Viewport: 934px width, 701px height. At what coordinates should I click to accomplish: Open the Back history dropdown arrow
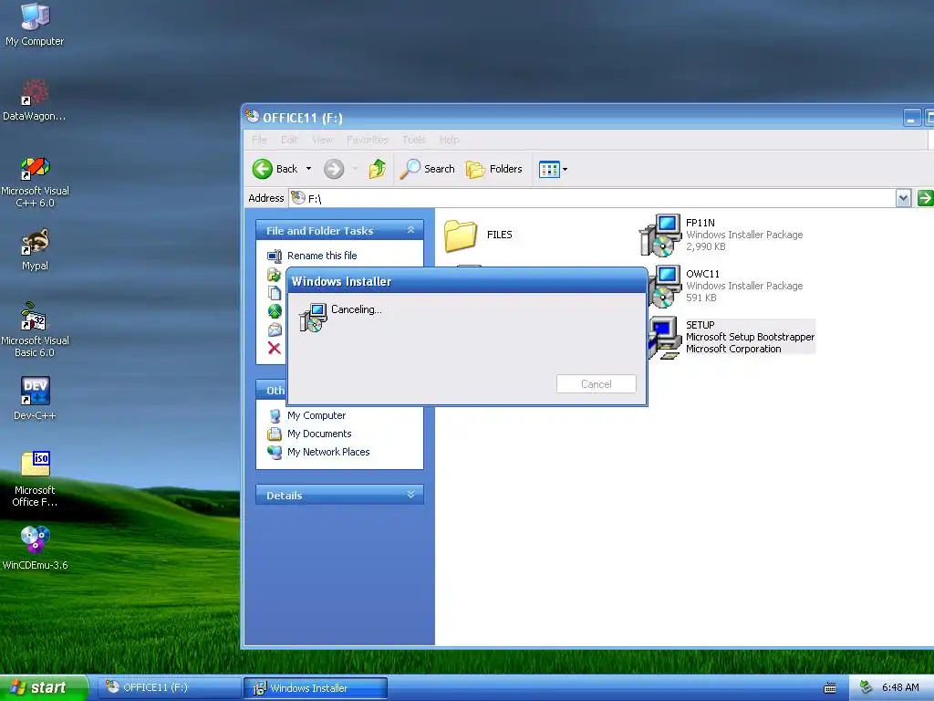tap(308, 169)
